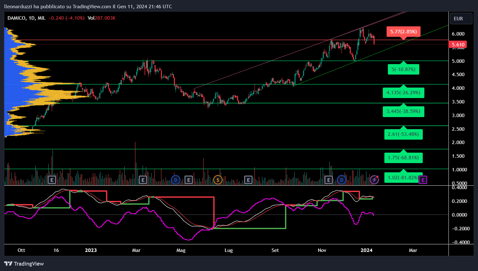Screen dimensions: 478x271
Task: Click the 3.000 price axis label
Action: coord(458,116)
